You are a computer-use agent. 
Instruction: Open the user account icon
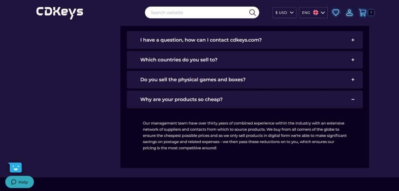pyautogui.click(x=350, y=12)
